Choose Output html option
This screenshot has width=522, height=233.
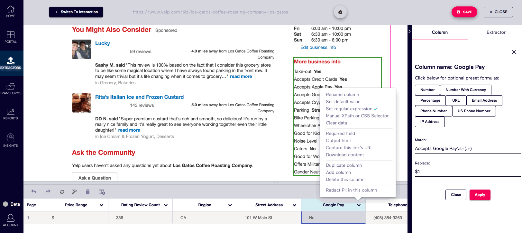(338, 141)
